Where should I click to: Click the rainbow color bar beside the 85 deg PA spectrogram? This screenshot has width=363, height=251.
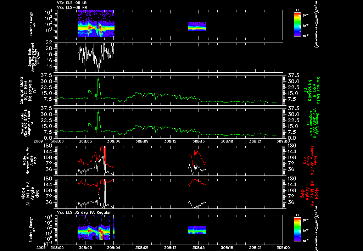[x=297, y=229]
